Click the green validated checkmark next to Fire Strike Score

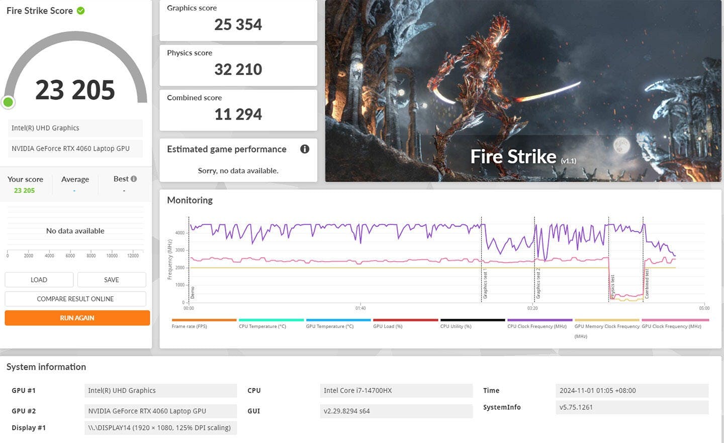pos(80,11)
